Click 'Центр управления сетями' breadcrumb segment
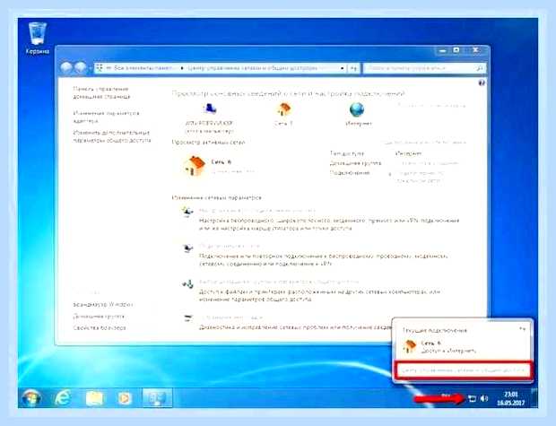 click(x=252, y=68)
